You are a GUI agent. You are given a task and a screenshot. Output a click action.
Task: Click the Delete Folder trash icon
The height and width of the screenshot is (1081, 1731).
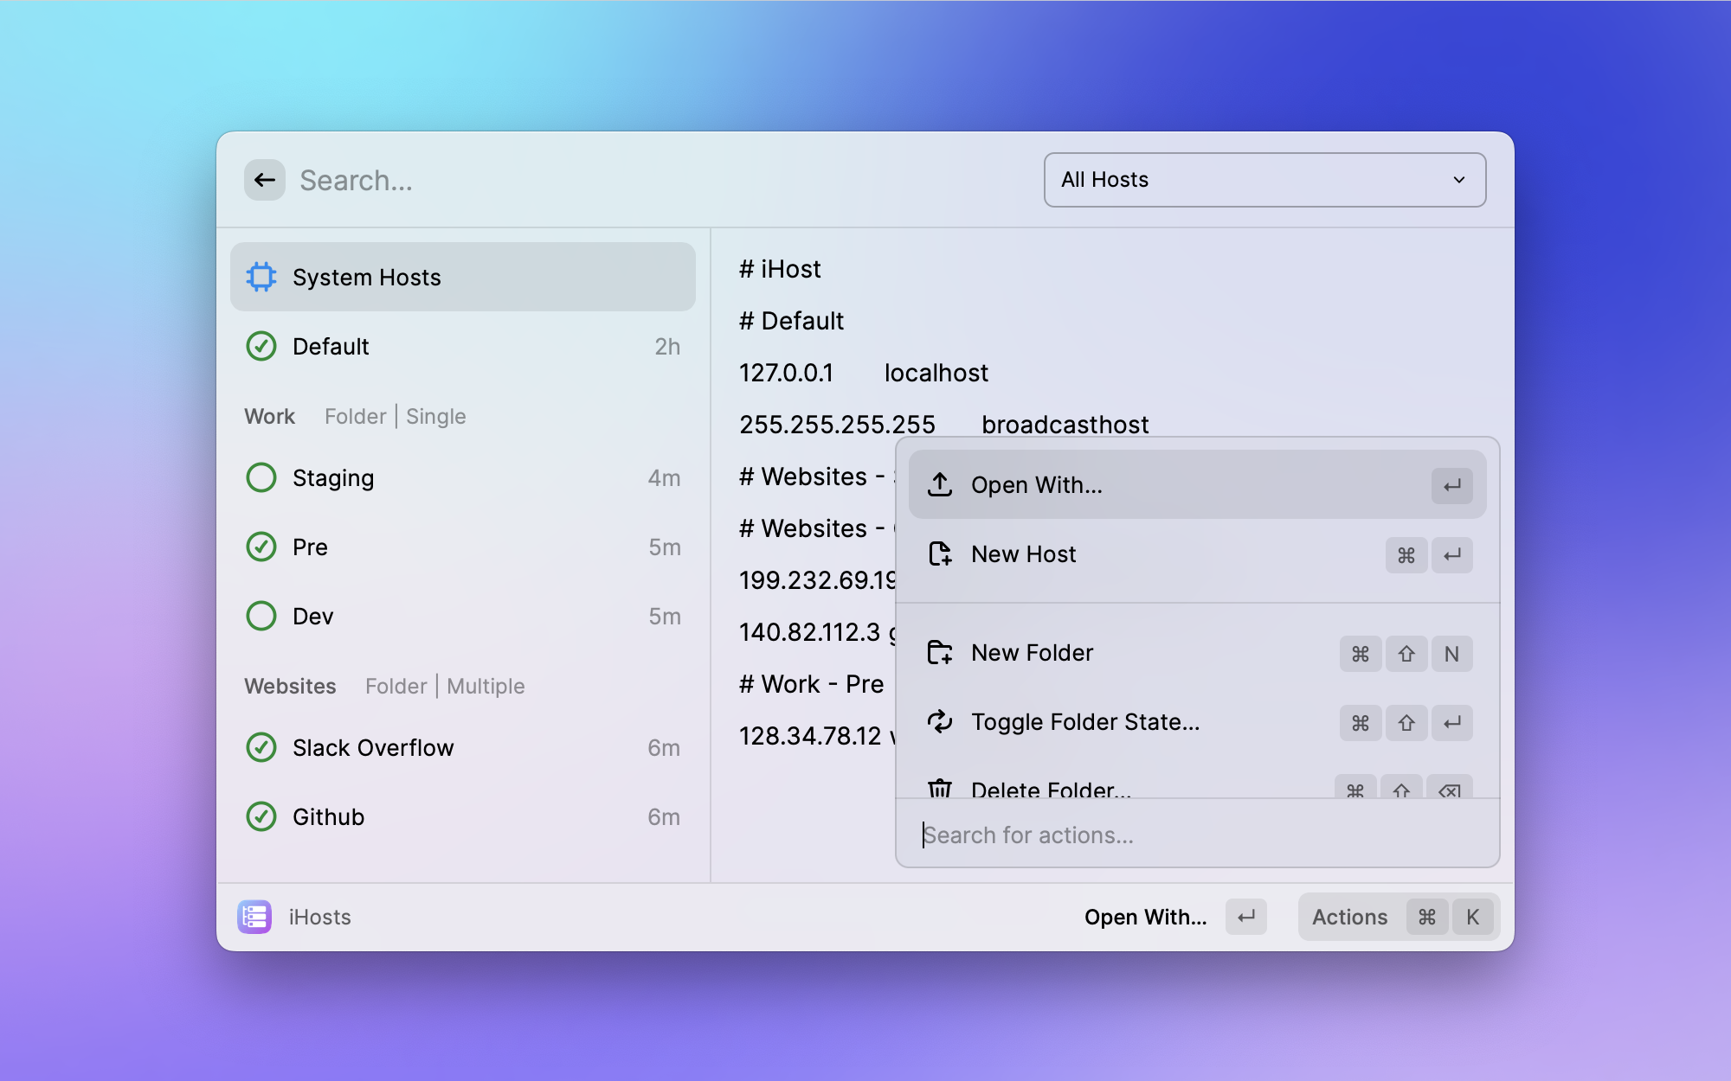click(x=940, y=788)
